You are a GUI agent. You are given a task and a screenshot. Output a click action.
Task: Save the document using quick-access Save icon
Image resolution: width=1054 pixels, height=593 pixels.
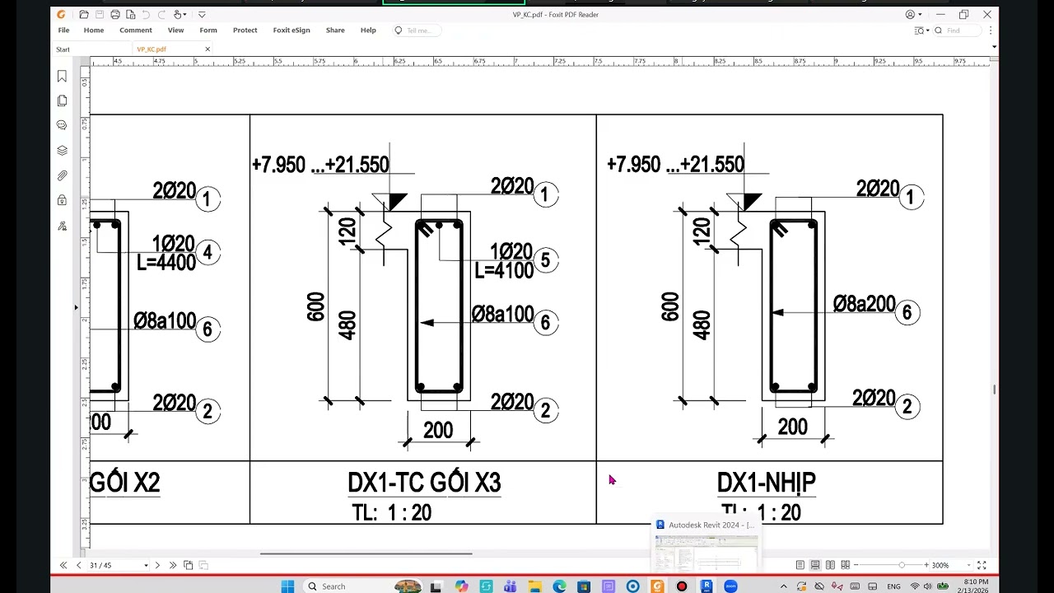point(100,15)
